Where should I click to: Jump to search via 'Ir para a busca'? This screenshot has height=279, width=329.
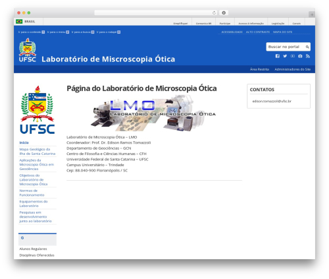(x=83, y=32)
